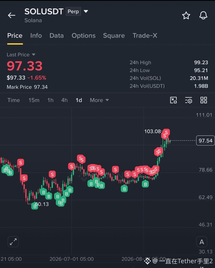The width and height of the screenshot is (215, 268).
Task: Tap the Solana name under SOLUSDT
Action: (33, 20)
